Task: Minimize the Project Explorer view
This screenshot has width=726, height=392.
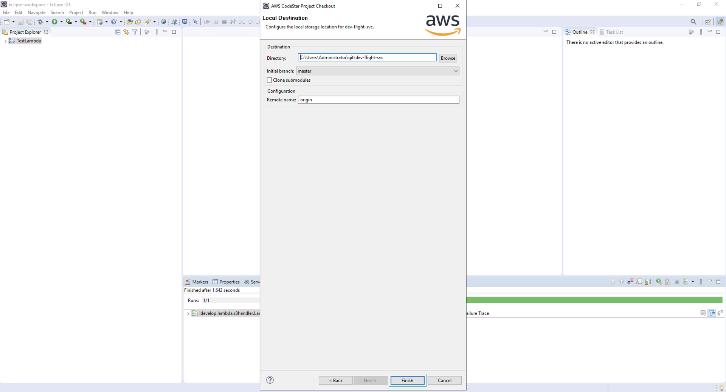Action: click(x=165, y=31)
